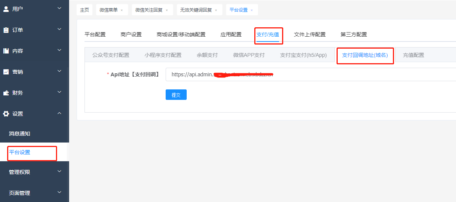Open the 平台配置 settings tab
The height and width of the screenshot is (202, 456).
[x=95, y=34]
